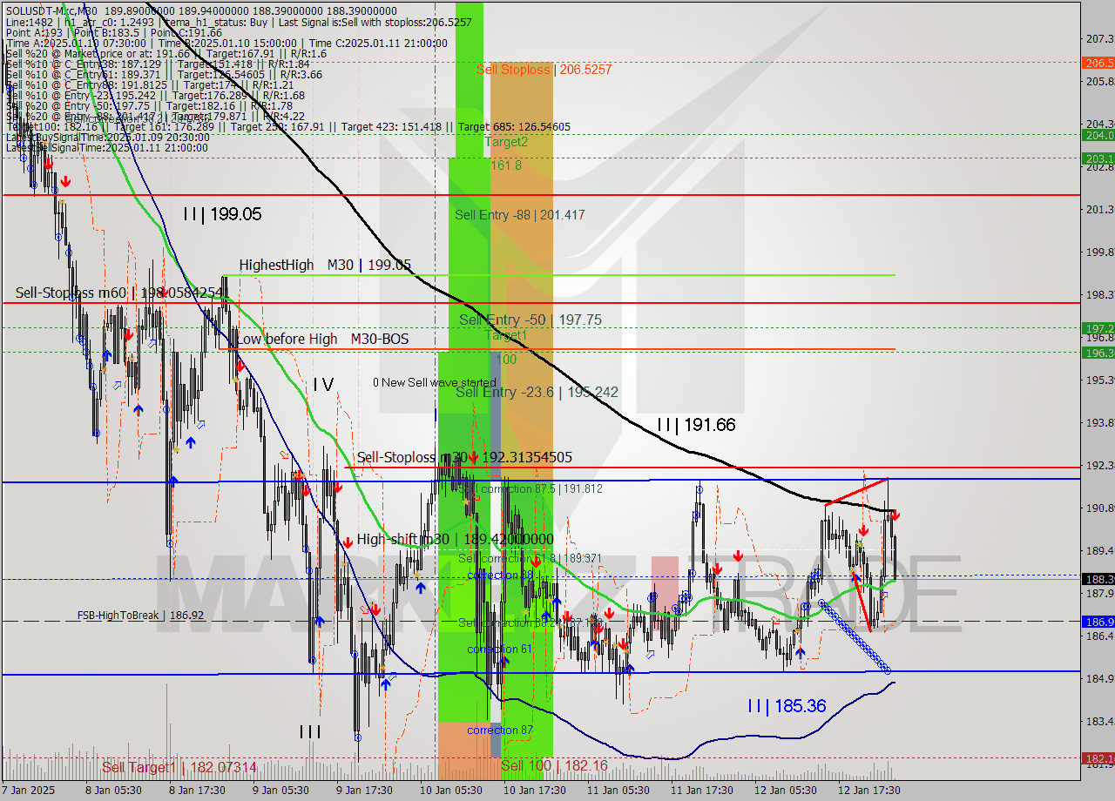This screenshot has height=801, width=1115.
Task: Select the wave label 'I I | 199.05'
Action: tap(222, 213)
